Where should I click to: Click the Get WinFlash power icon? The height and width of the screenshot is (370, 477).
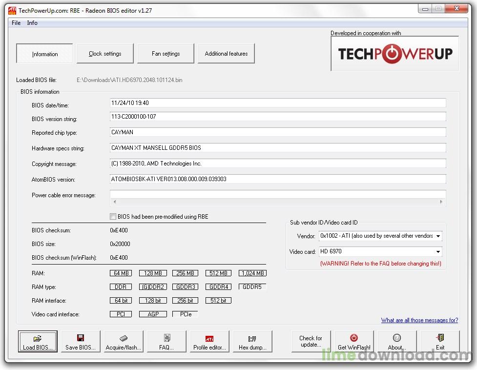pyautogui.click(x=354, y=338)
